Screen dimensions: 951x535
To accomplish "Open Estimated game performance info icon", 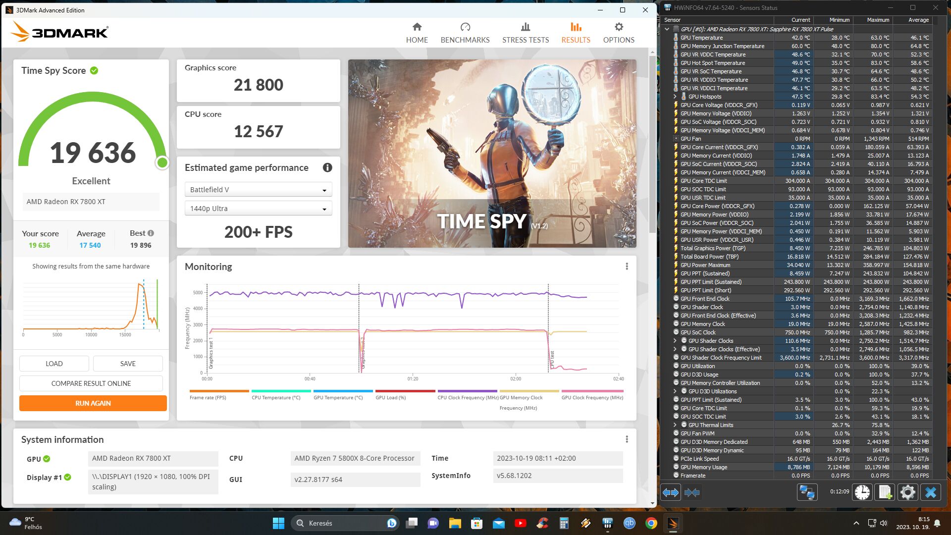I will point(327,167).
